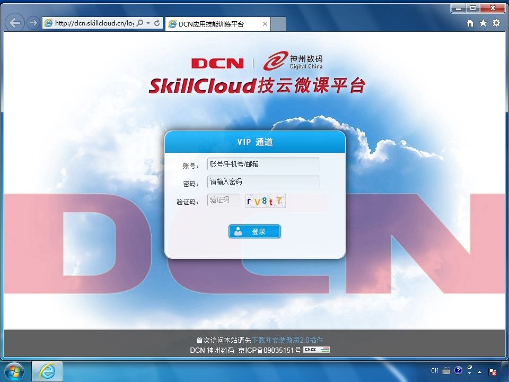The image size is (509, 382).
Task: Click the search magnifier in address bar
Action: pos(140,23)
